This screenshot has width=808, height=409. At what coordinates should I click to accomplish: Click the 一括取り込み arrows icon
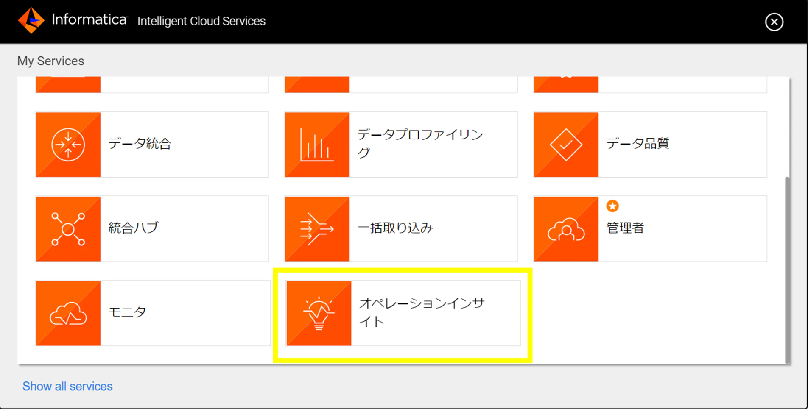click(317, 229)
